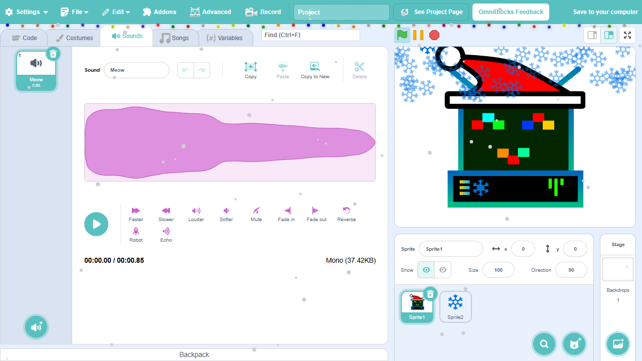The image size is (642, 361).
Task: Undo the last sound edit
Action: (x=186, y=70)
